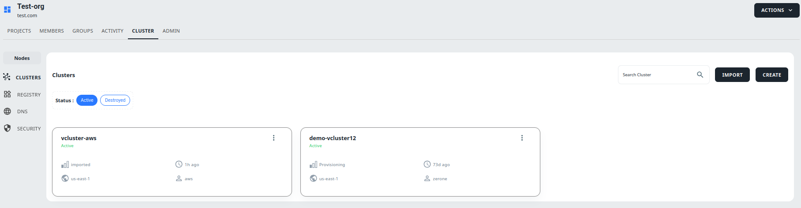Click the bar chart icon beside imported
The image size is (801, 208).
[x=65, y=164]
